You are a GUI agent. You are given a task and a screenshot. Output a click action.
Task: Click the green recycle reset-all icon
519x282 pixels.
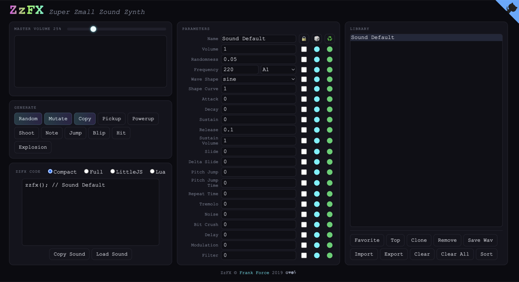pyautogui.click(x=330, y=39)
